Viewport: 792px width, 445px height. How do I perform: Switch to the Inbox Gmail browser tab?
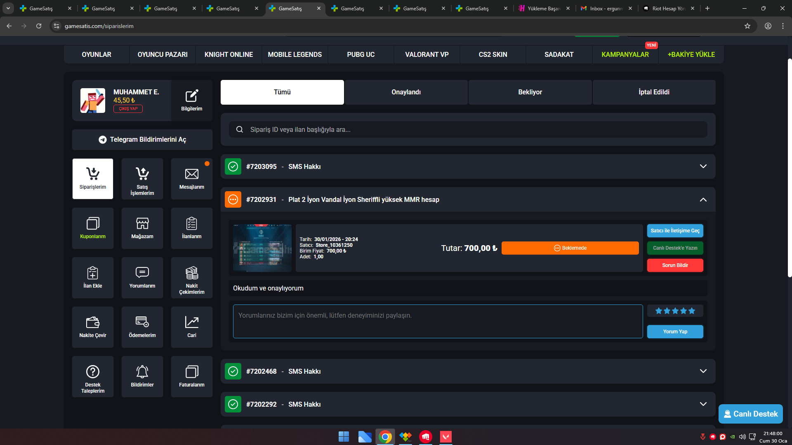606,8
